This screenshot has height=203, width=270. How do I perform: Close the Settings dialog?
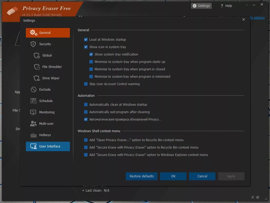pyautogui.click(x=243, y=20)
